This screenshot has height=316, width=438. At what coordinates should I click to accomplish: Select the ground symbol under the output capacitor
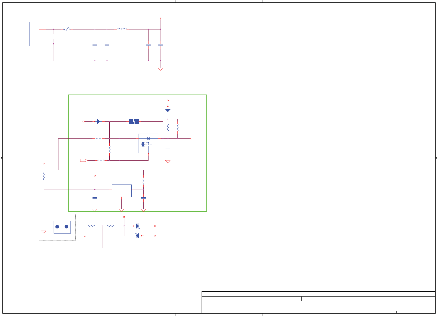[168, 161]
